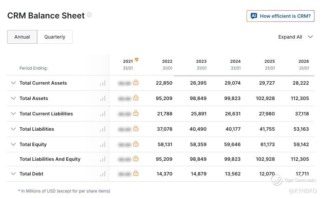
Task: Switch to the Annual view
Action: coord(22,37)
